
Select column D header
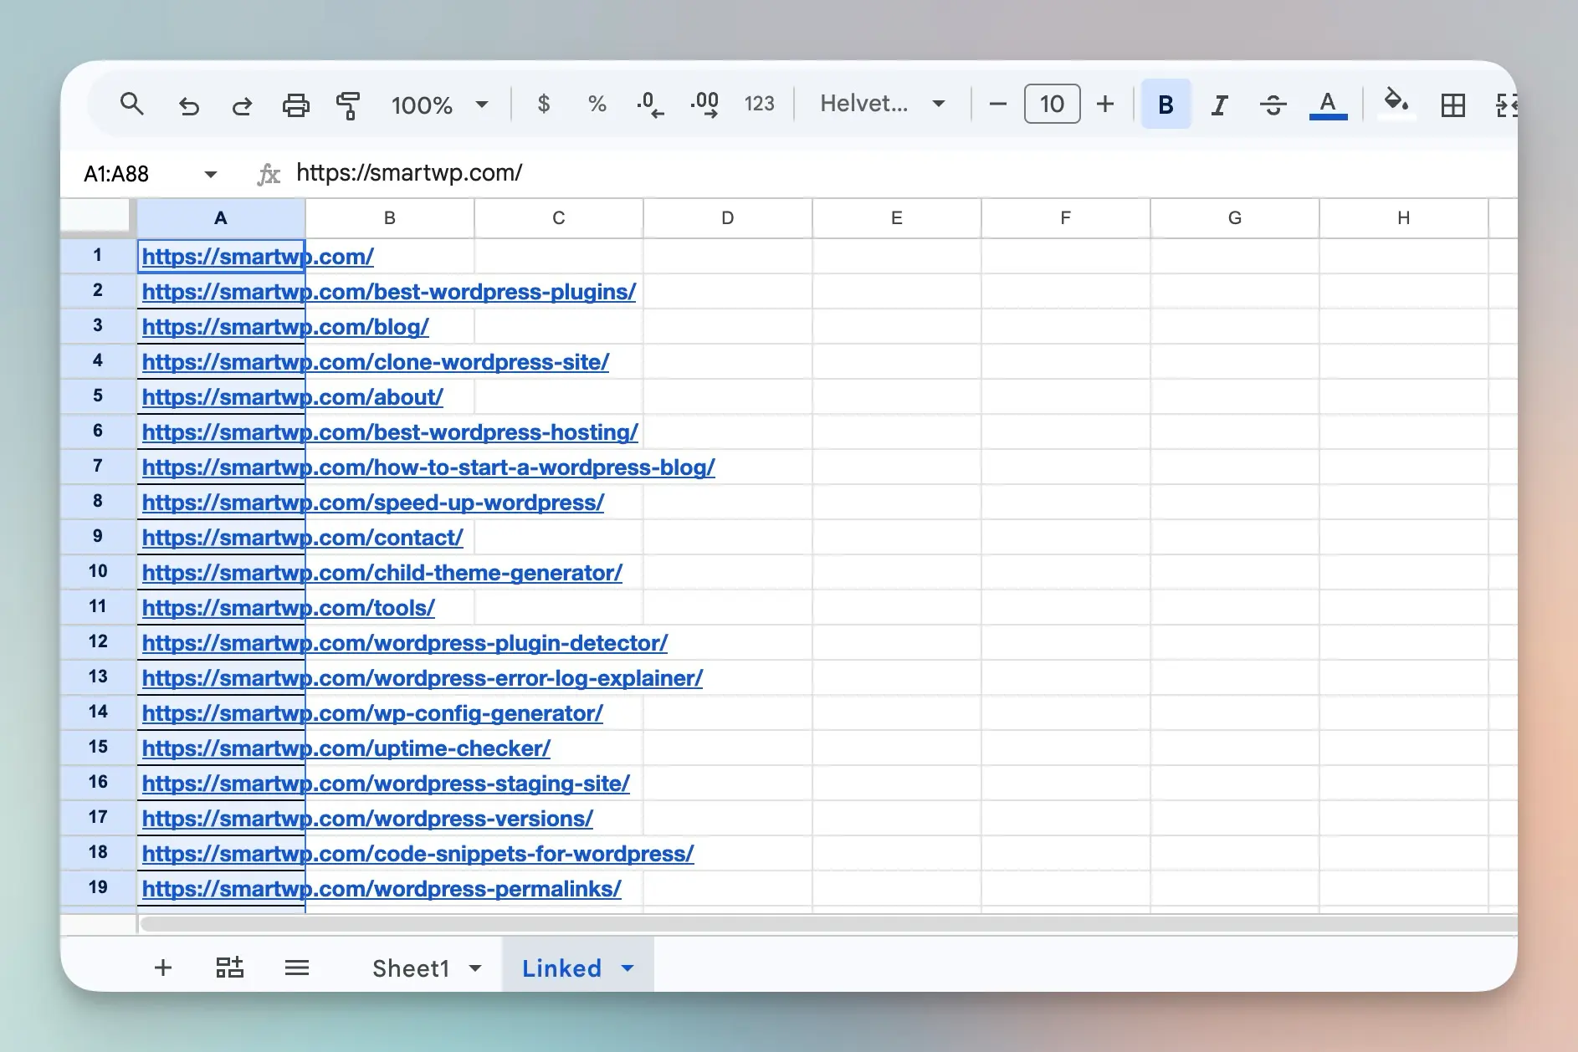728,218
